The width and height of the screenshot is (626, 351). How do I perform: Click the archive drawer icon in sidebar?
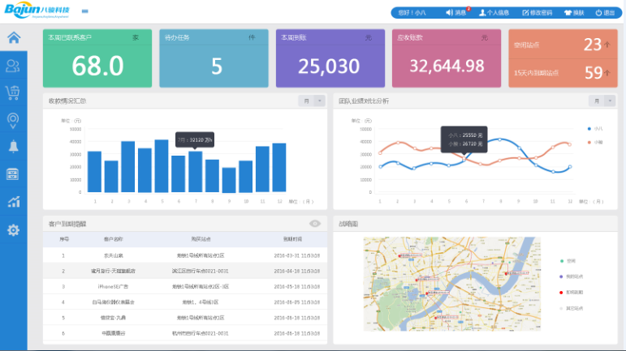[13, 174]
